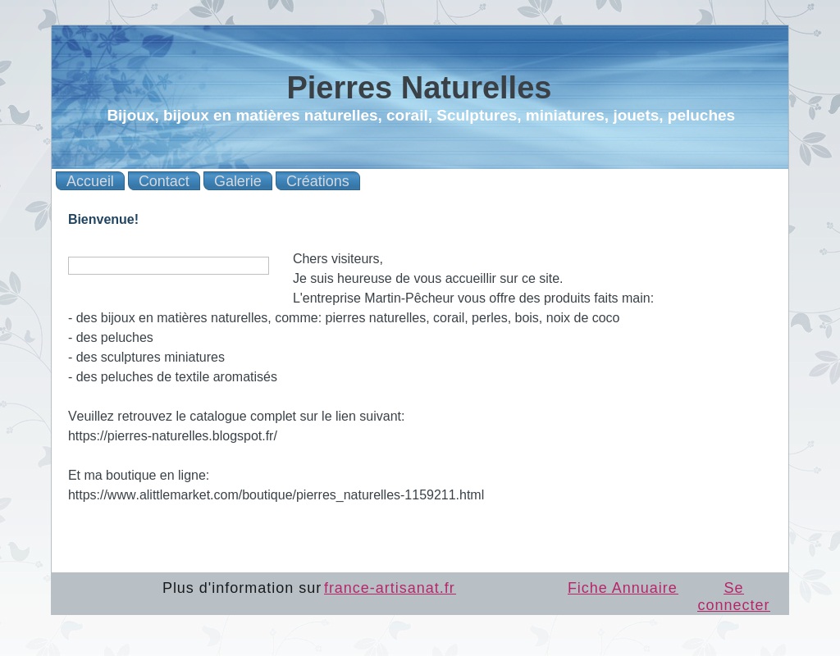The image size is (840, 656).
Task: Click the Se connecter link
Action: (x=733, y=596)
